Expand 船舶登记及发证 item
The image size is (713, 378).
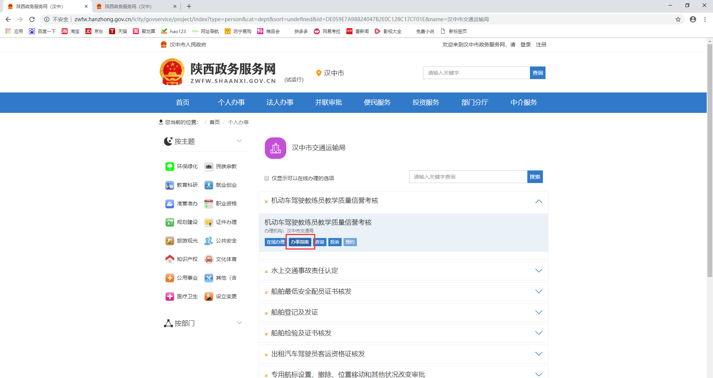[539, 312]
